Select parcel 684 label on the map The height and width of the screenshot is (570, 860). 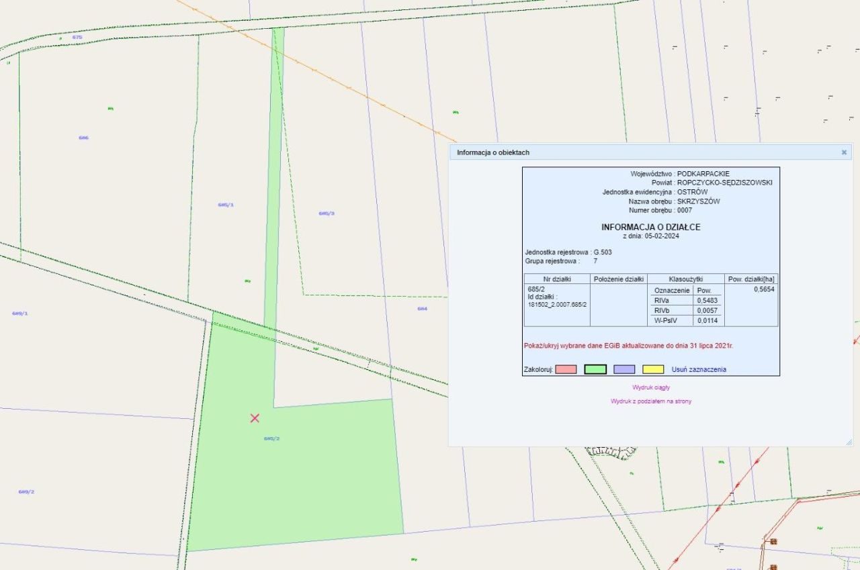422,309
